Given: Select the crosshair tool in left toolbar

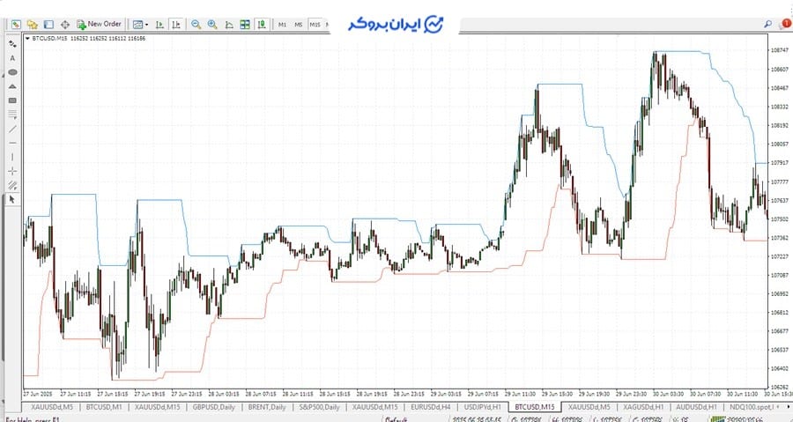Looking at the screenshot, I should pos(12,171).
